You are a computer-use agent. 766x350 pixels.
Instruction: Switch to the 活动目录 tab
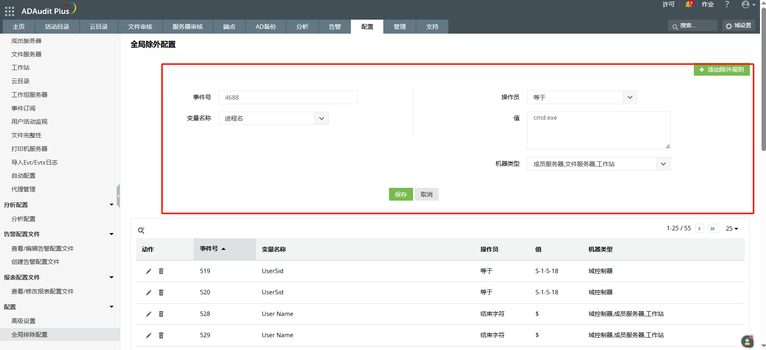tap(57, 26)
